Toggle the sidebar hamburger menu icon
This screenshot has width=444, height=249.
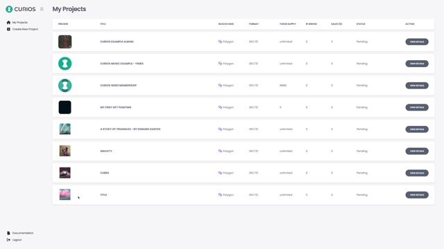[x=42, y=9]
